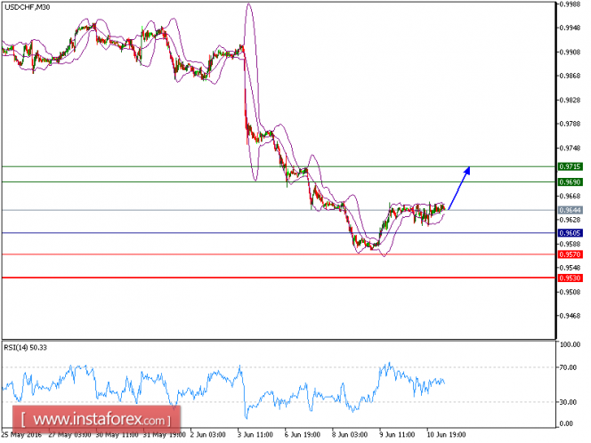Click the 0.9644 current price label
591x443 pixels.
click(x=570, y=210)
